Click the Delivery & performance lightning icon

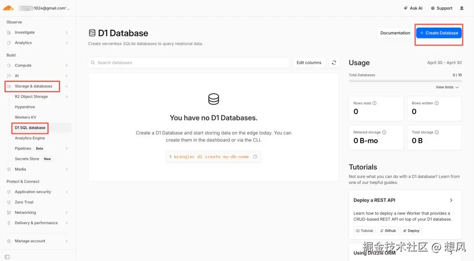(x=9, y=223)
